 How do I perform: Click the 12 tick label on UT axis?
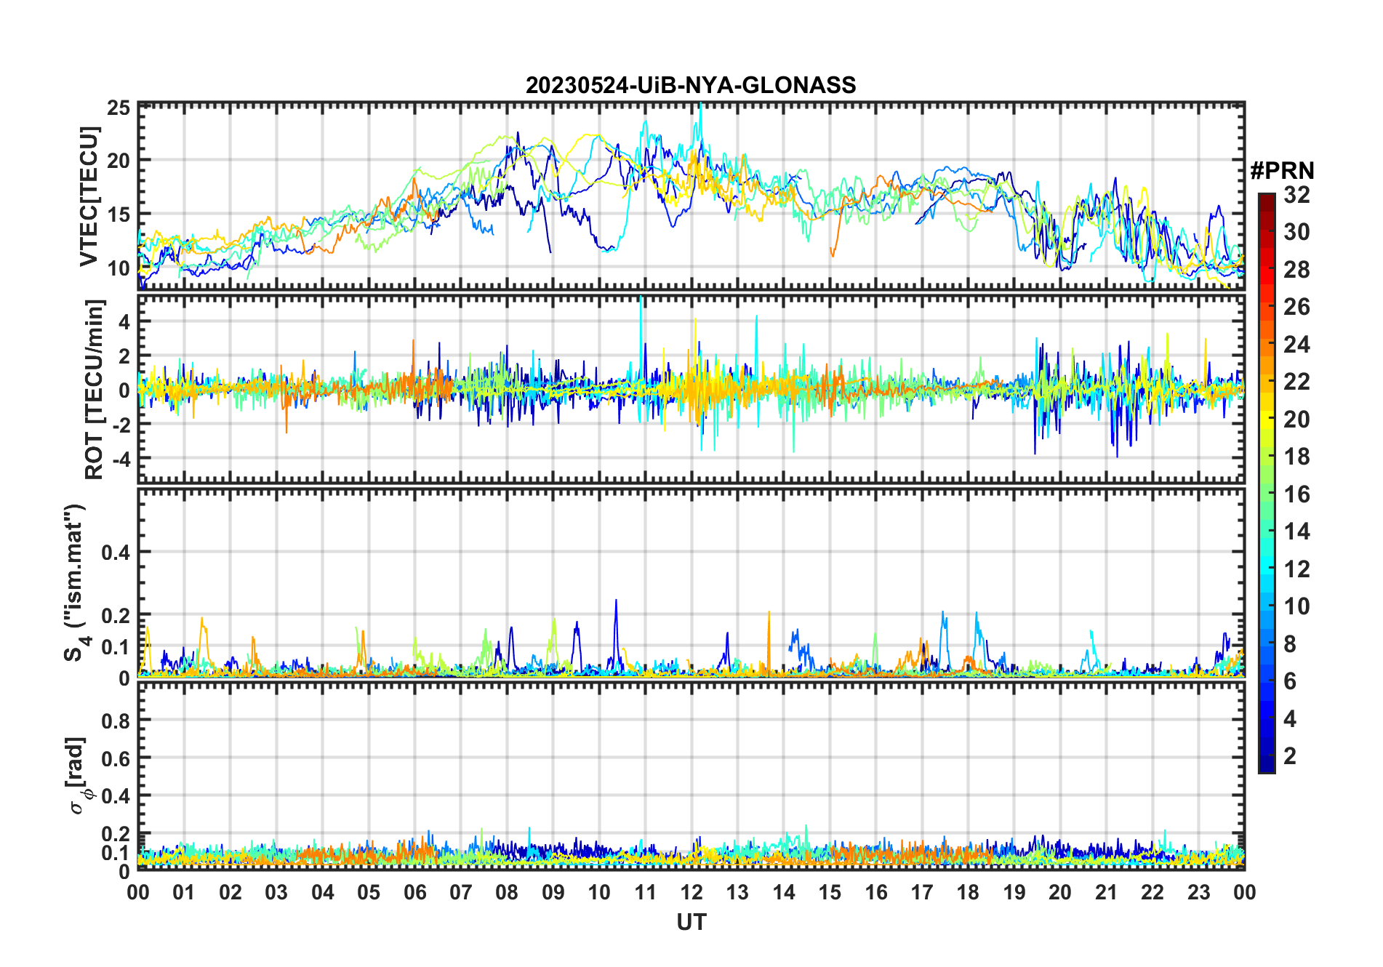[x=691, y=892]
